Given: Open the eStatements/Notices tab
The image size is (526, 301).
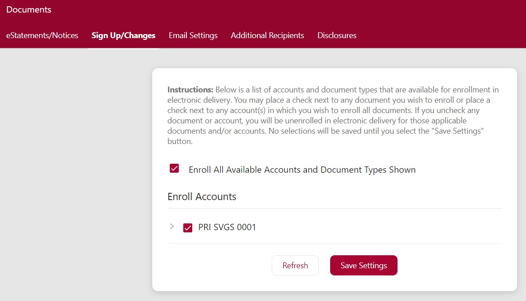Looking at the screenshot, I should click(x=42, y=35).
